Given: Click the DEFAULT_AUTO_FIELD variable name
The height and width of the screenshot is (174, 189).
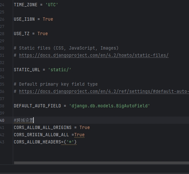Looking at the screenshot, I should point(37,106).
